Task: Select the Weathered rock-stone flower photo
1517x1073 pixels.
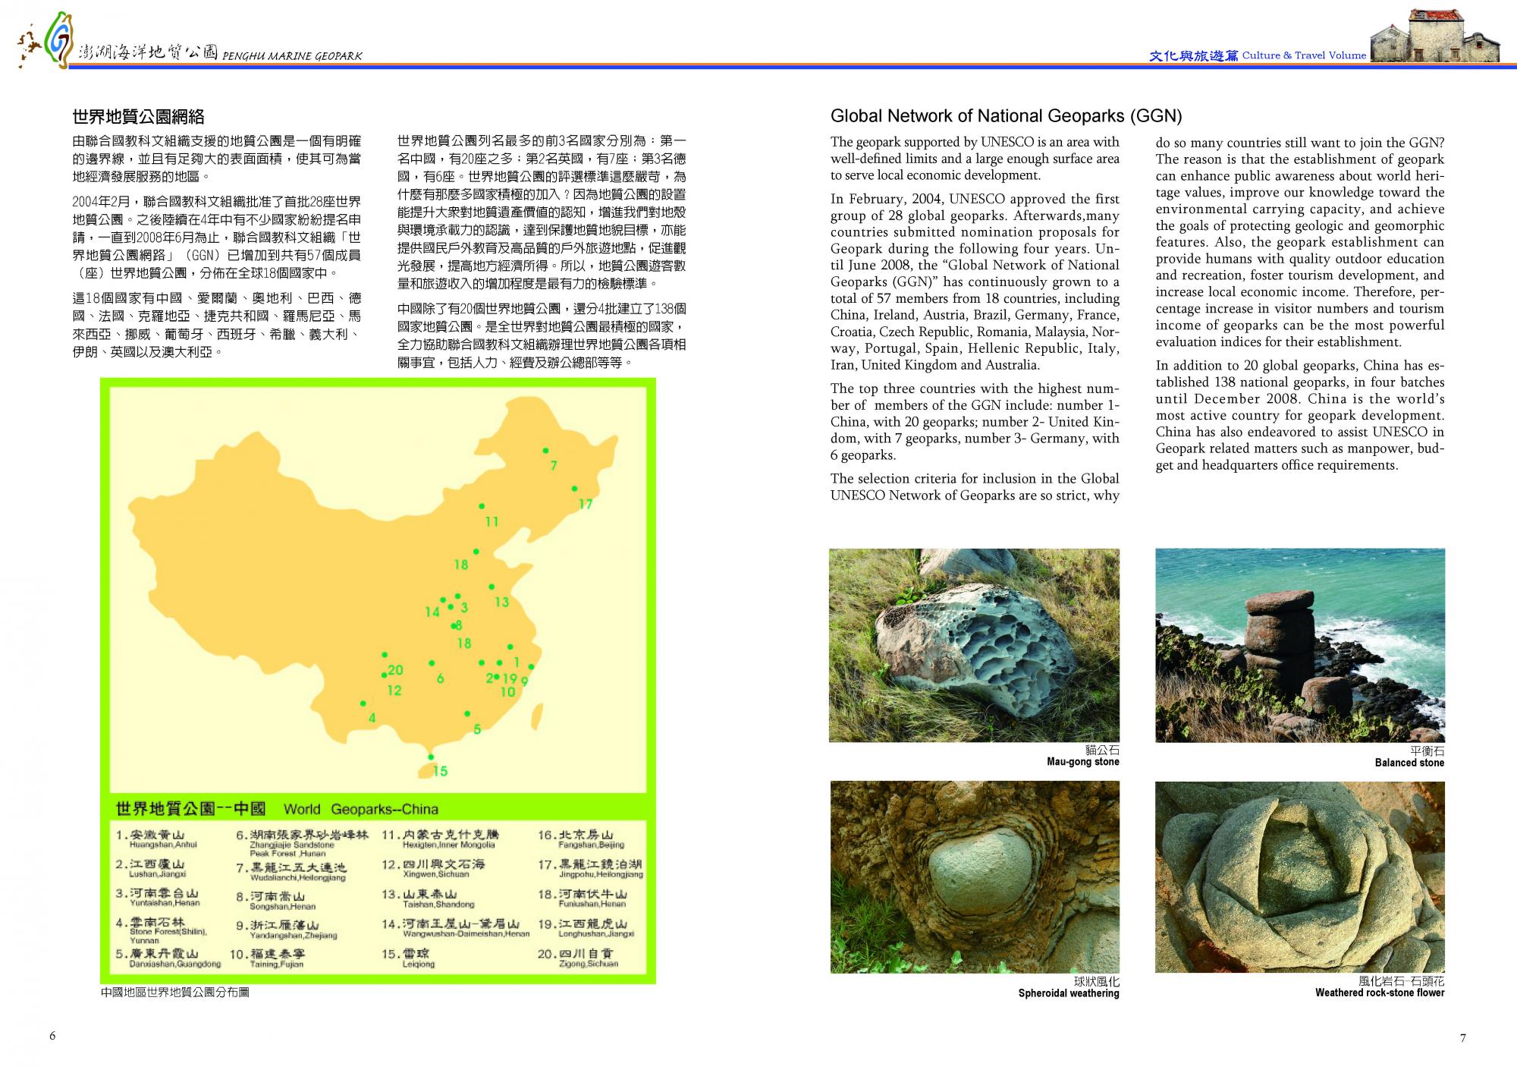Action: click(x=1299, y=876)
